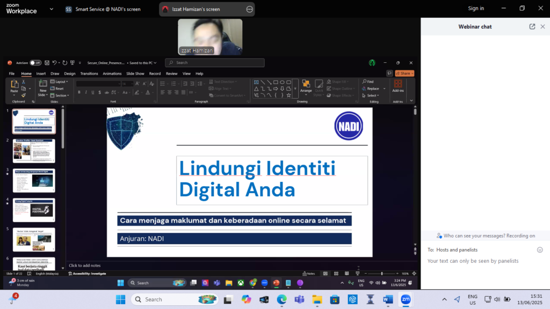
Task: Toggle the AutoSave switch in PowerPoint
Action: pos(35,63)
